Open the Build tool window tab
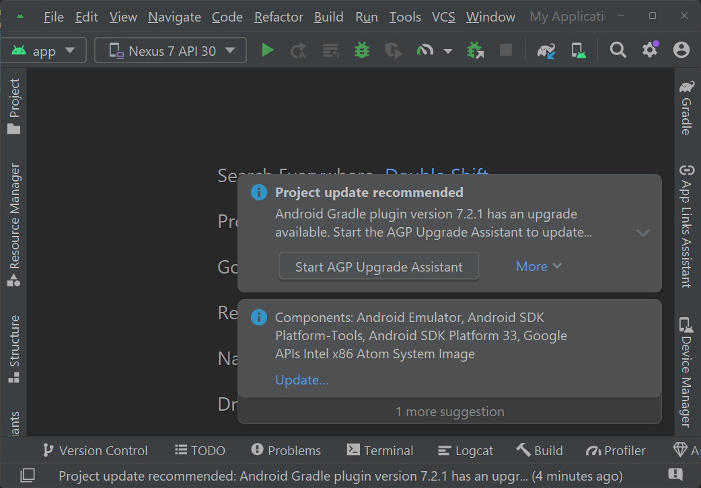Viewport: 701px width, 488px height. (540, 450)
